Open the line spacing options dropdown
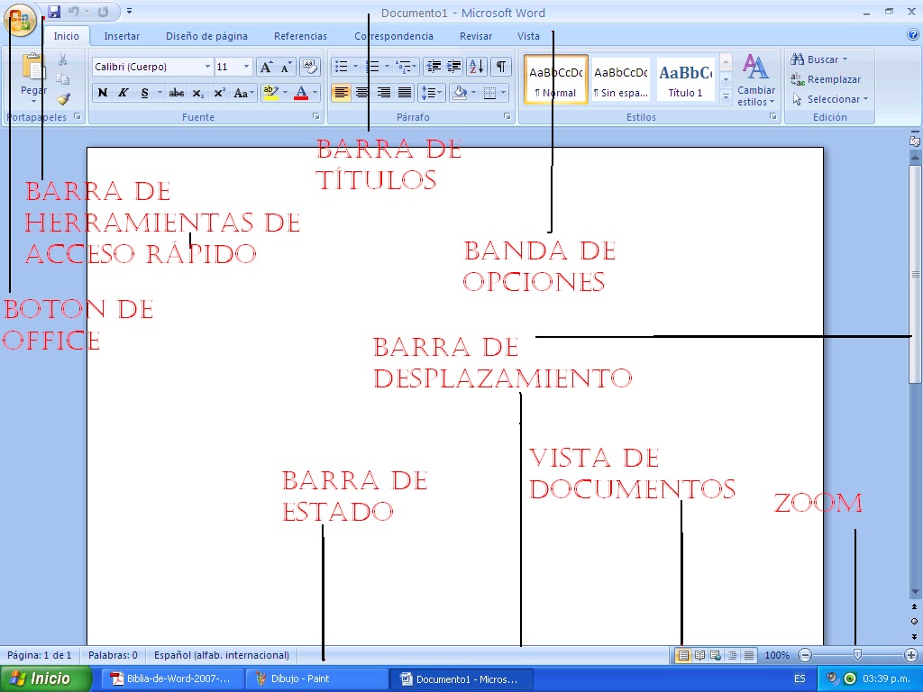Image resolution: width=923 pixels, height=692 pixels. [429, 93]
